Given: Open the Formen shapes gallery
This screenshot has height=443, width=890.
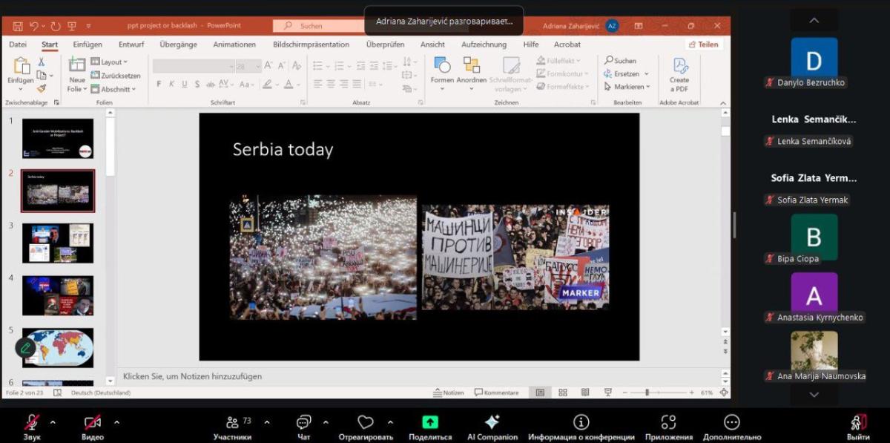Looking at the screenshot, I should pyautogui.click(x=442, y=67).
